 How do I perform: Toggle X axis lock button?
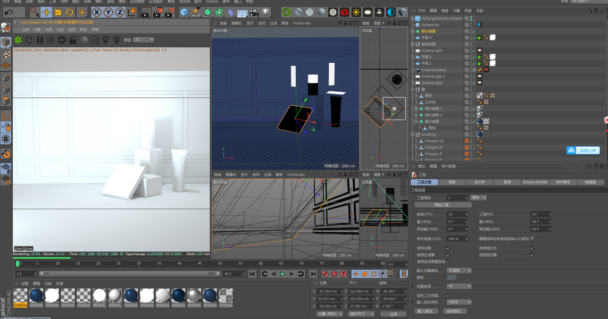tap(97, 12)
